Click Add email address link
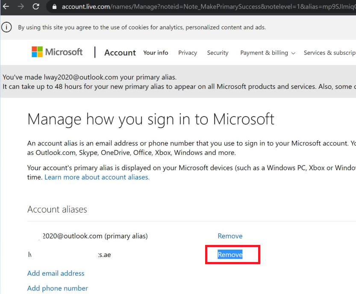 tap(56, 273)
